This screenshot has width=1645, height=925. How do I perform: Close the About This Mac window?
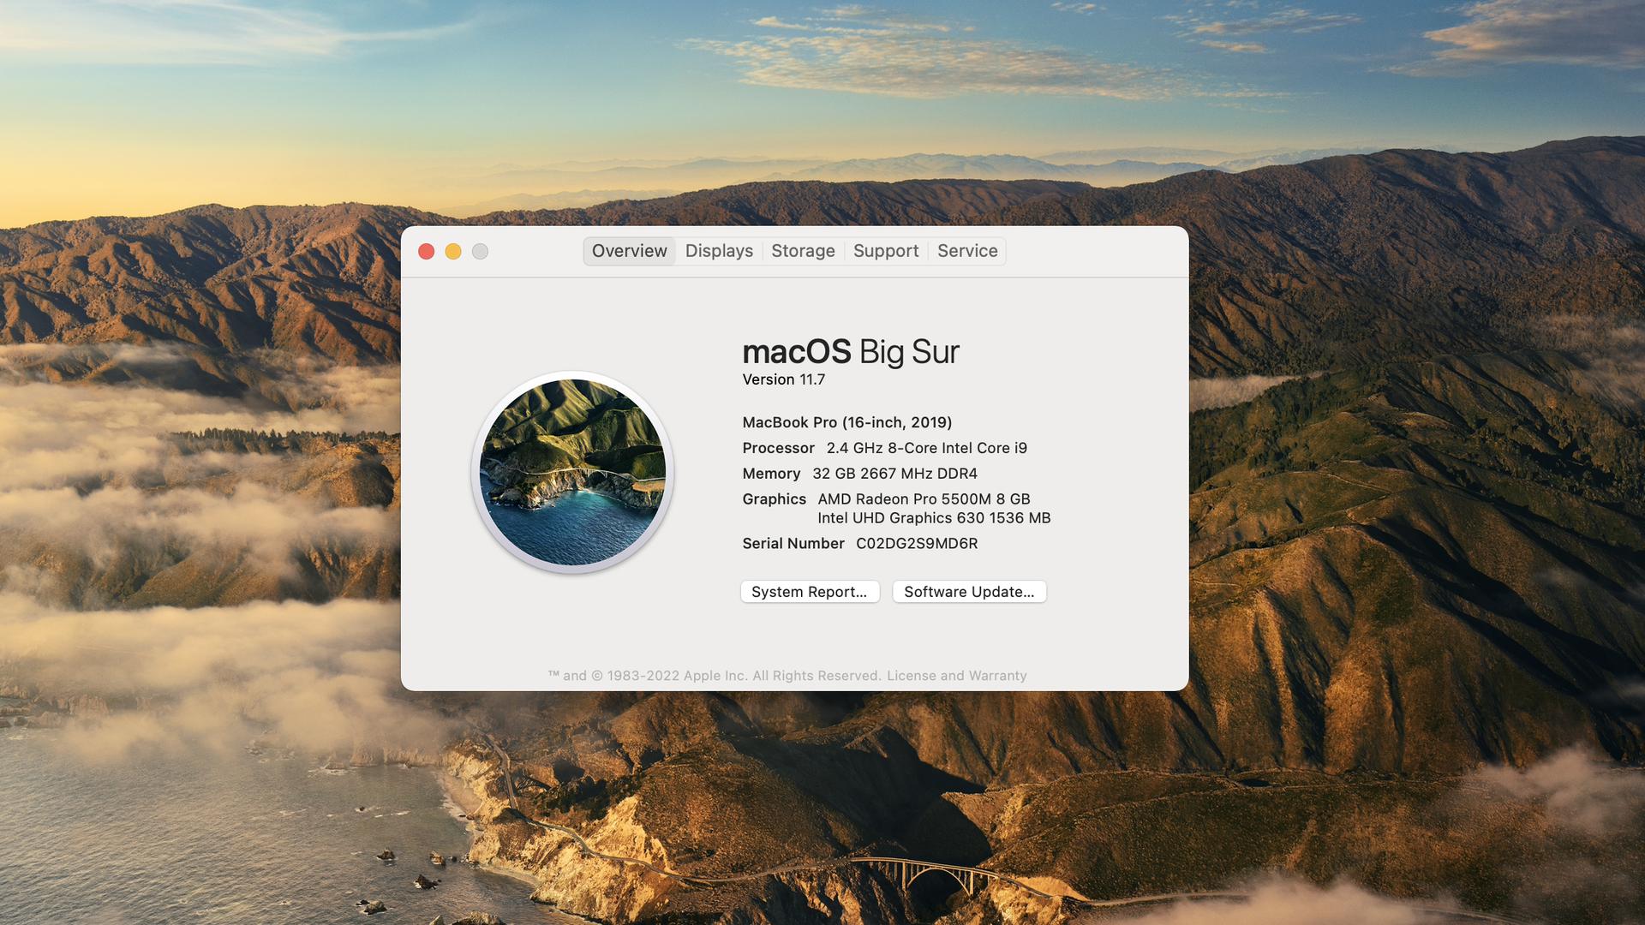(x=426, y=251)
